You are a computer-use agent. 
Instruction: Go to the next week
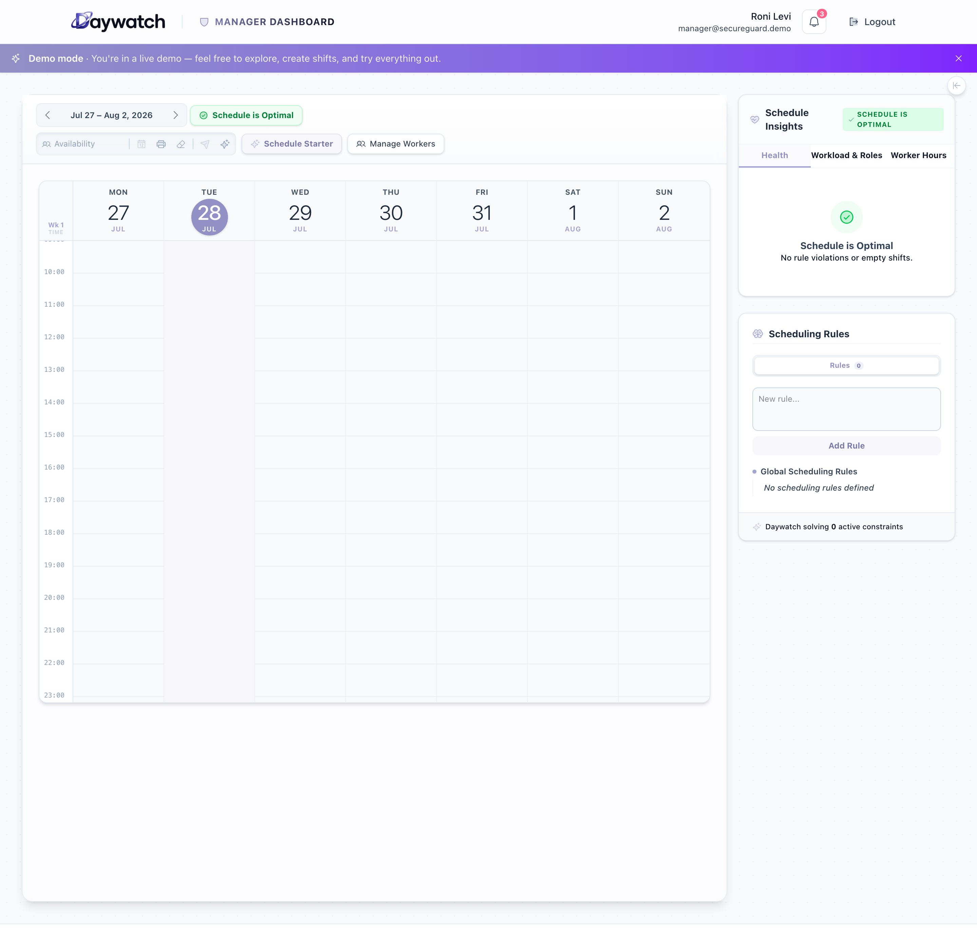tap(176, 115)
